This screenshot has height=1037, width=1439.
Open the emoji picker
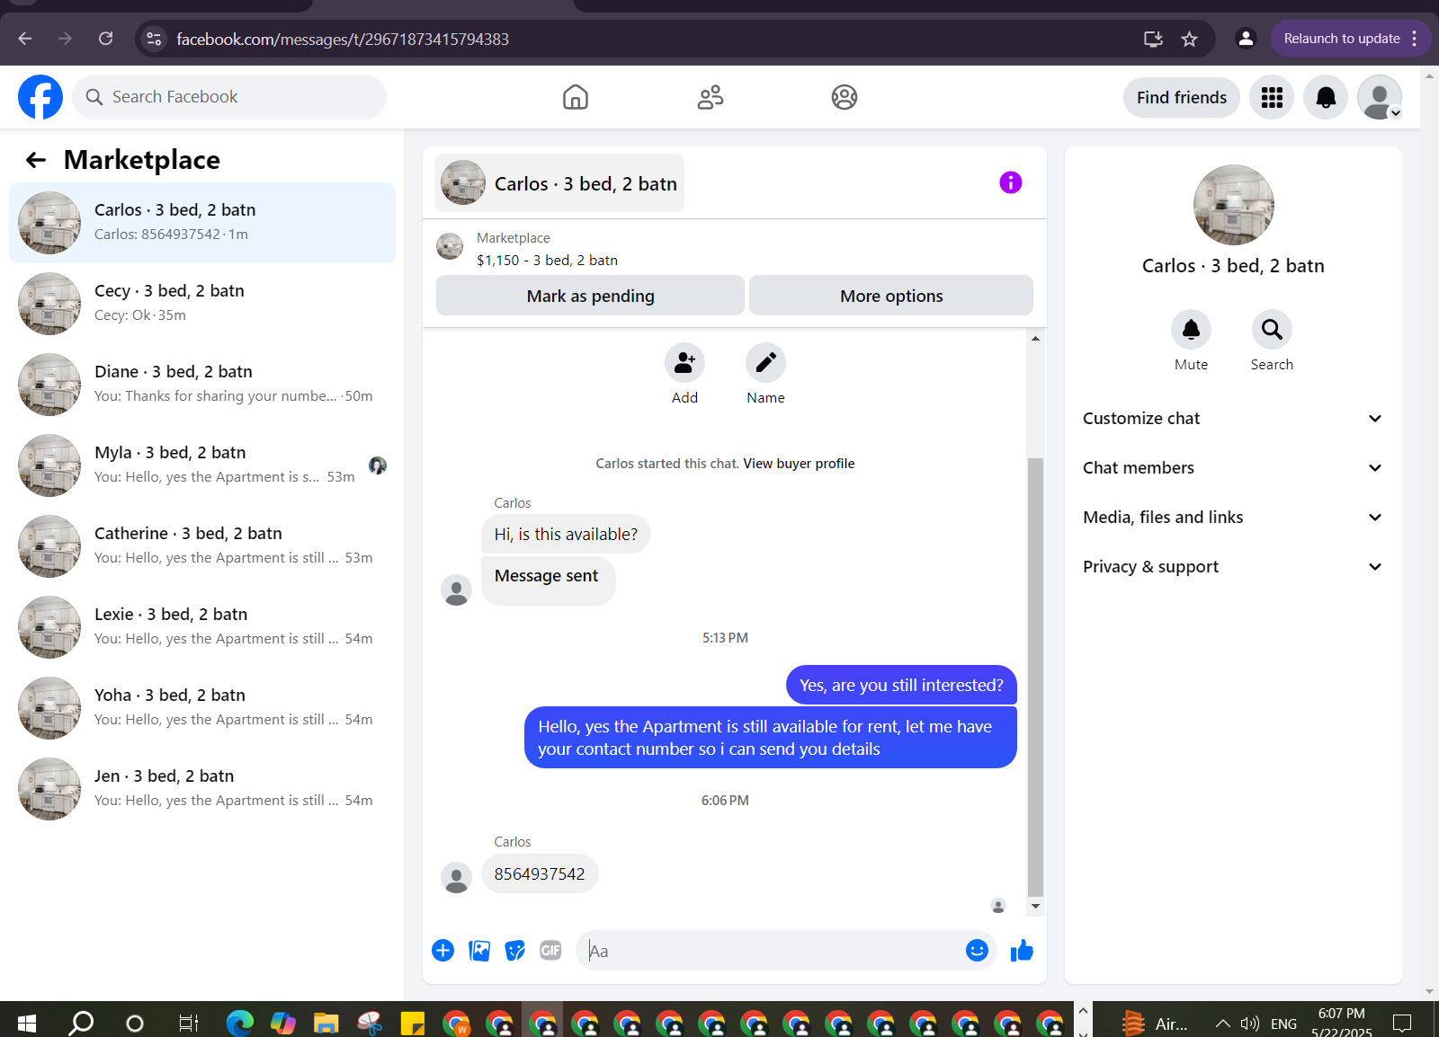pyautogui.click(x=977, y=951)
